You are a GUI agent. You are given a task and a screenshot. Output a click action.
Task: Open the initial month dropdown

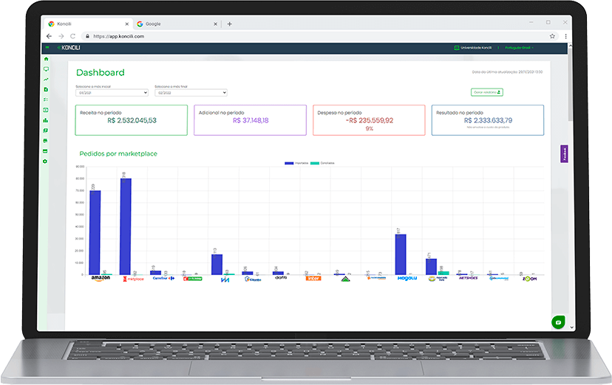112,93
